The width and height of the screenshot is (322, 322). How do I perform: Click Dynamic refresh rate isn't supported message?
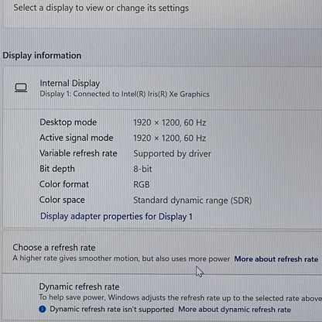click(111, 309)
